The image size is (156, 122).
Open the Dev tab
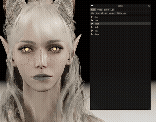coord(112,10)
